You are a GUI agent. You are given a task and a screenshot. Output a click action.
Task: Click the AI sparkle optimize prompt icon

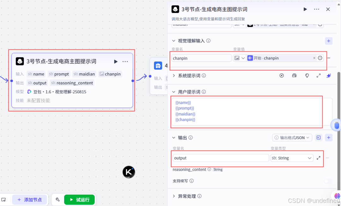(x=329, y=76)
